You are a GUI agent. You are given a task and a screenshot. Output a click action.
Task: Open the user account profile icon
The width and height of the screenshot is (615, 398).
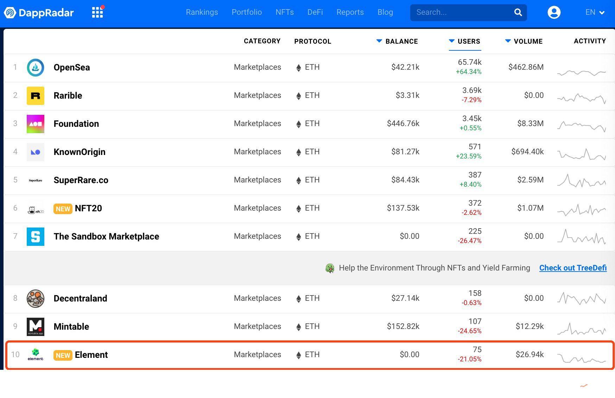click(x=554, y=12)
